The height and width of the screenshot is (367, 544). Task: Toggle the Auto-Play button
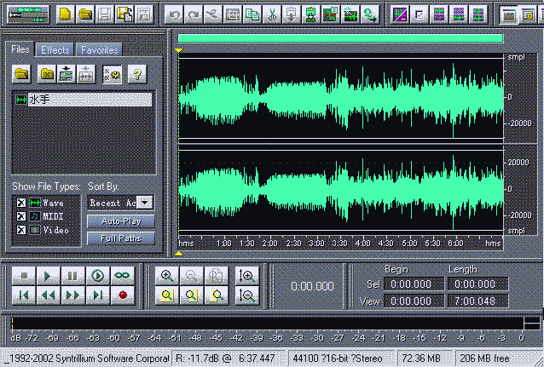[x=121, y=221]
